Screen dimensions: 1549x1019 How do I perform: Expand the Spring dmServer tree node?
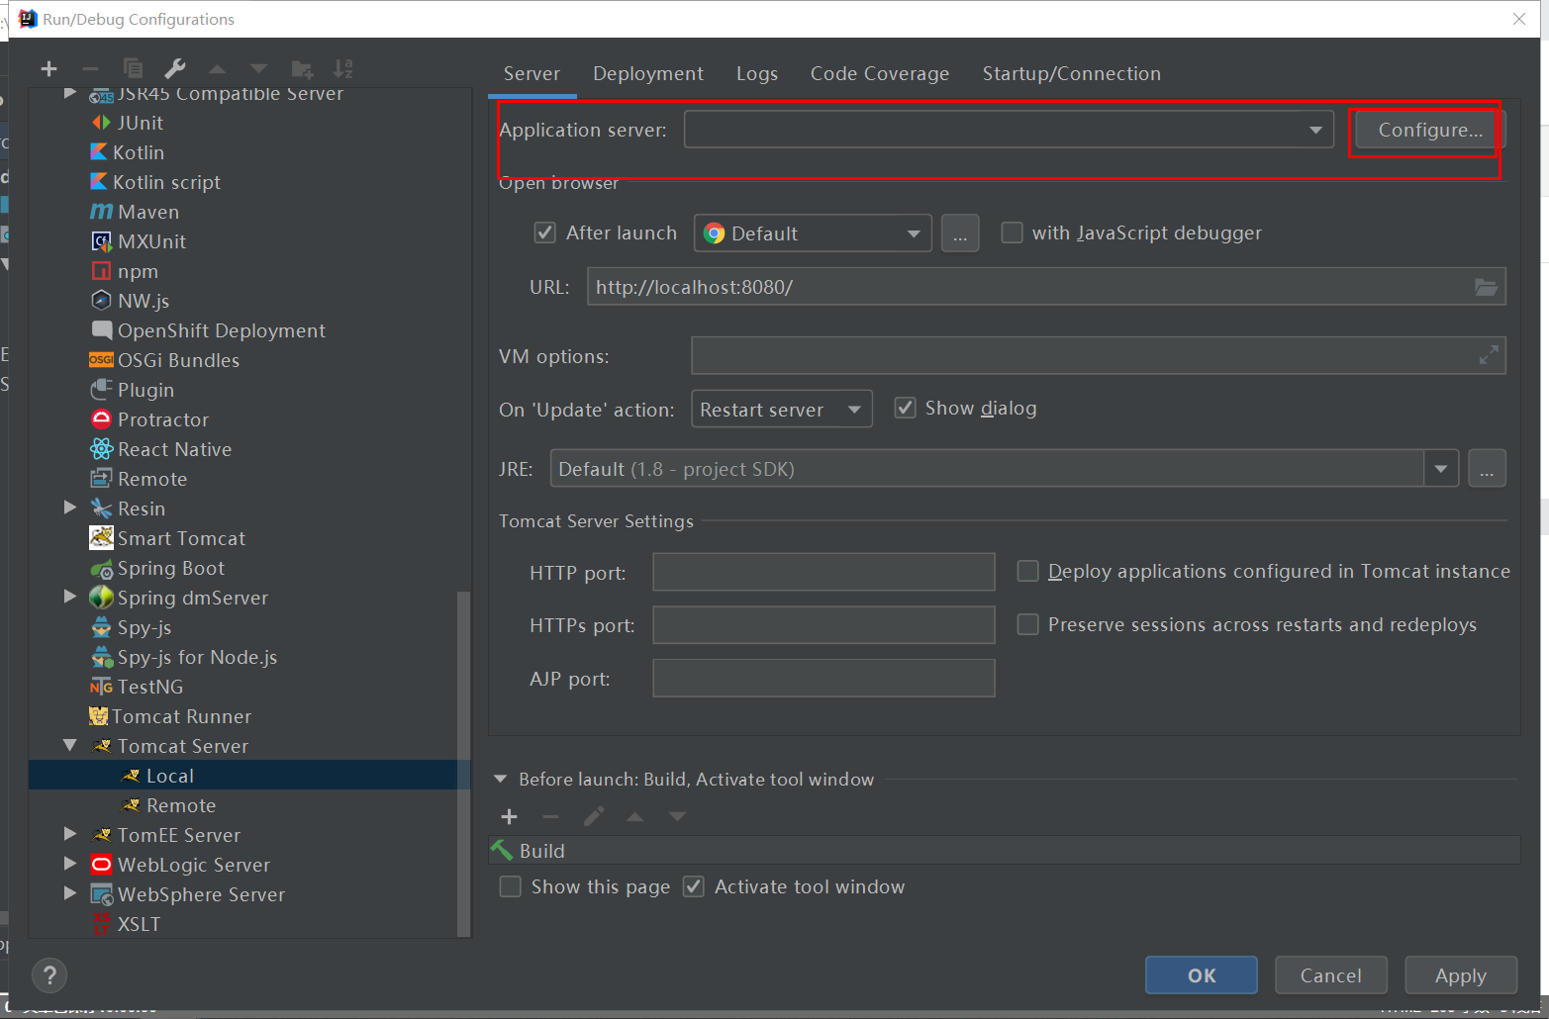(x=69, y=597)
